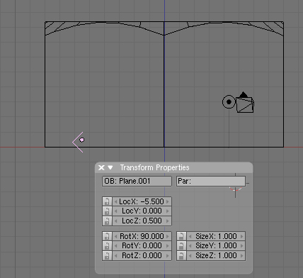303x278 pixels.
Task: Increase LocX with its right arrow
Action: 168,201
